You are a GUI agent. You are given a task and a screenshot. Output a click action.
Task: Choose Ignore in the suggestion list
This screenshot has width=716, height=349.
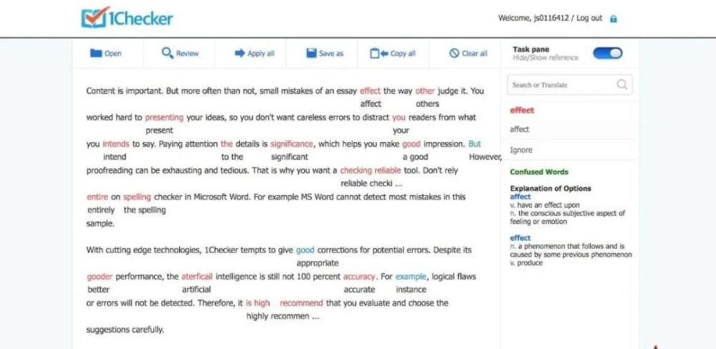[x=521, y=150]
